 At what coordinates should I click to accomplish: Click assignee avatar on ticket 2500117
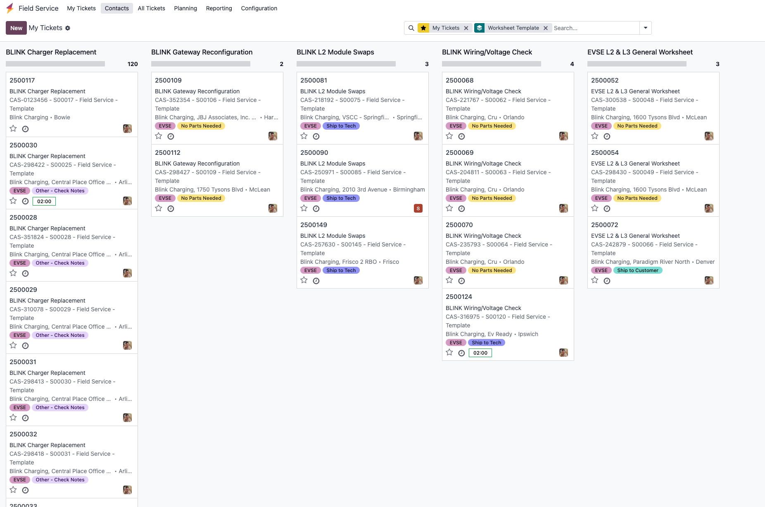(127, 128)
